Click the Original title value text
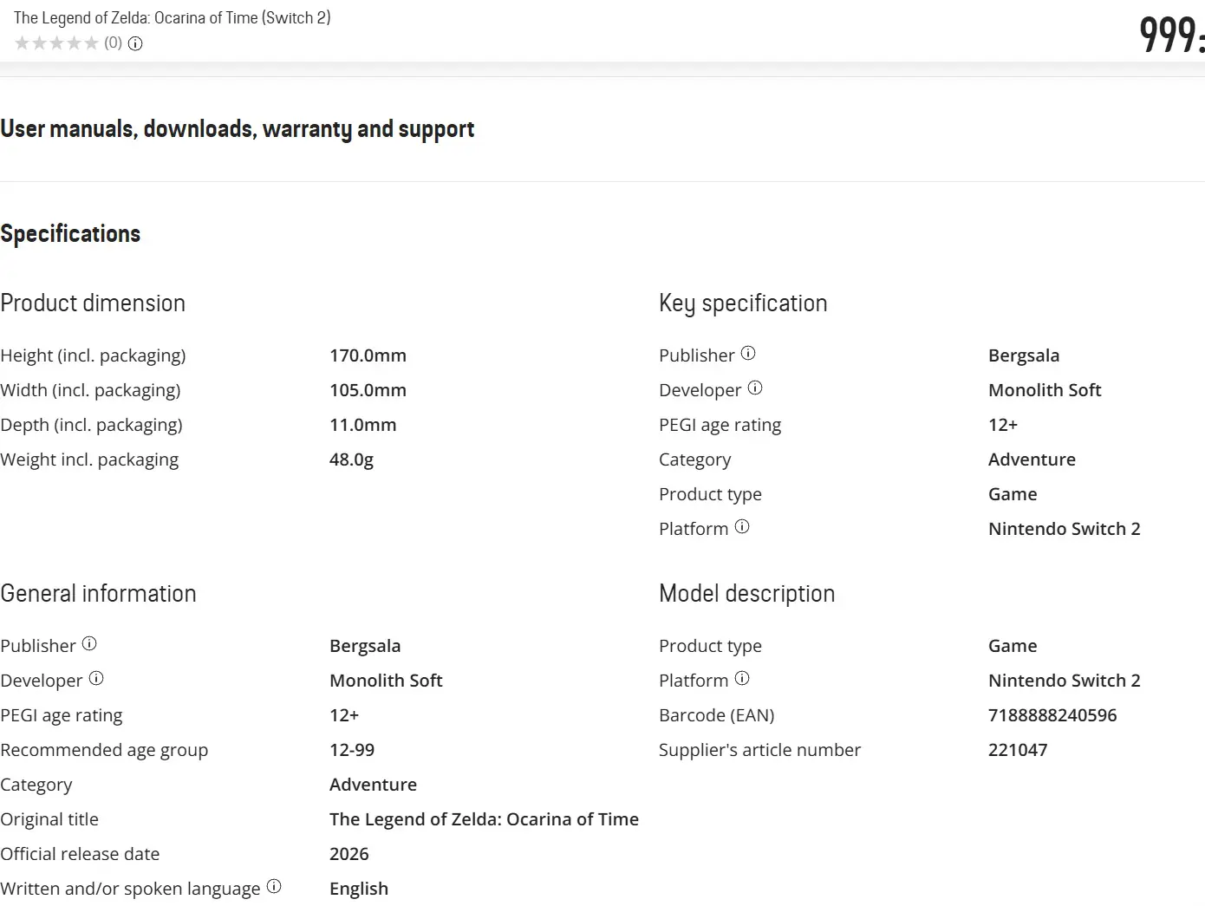This screenshot has width=1205, height=906. coord(484,819)
